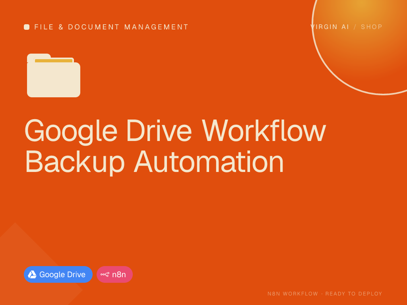Click the "VIRGIN AI" text
This screenshot has height=305, width=407.
point(329,27)
